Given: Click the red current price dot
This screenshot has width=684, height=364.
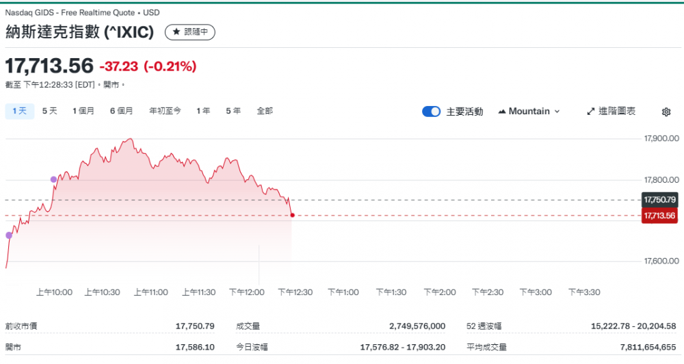Looking at the screenshot, I should click(293, 216).
